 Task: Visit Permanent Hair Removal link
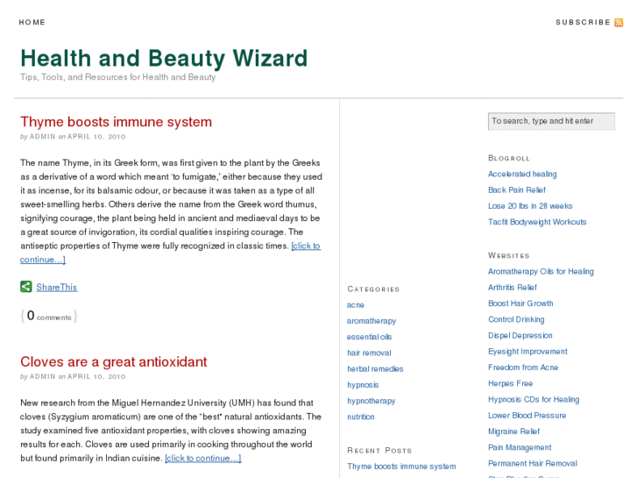[533, 463]
